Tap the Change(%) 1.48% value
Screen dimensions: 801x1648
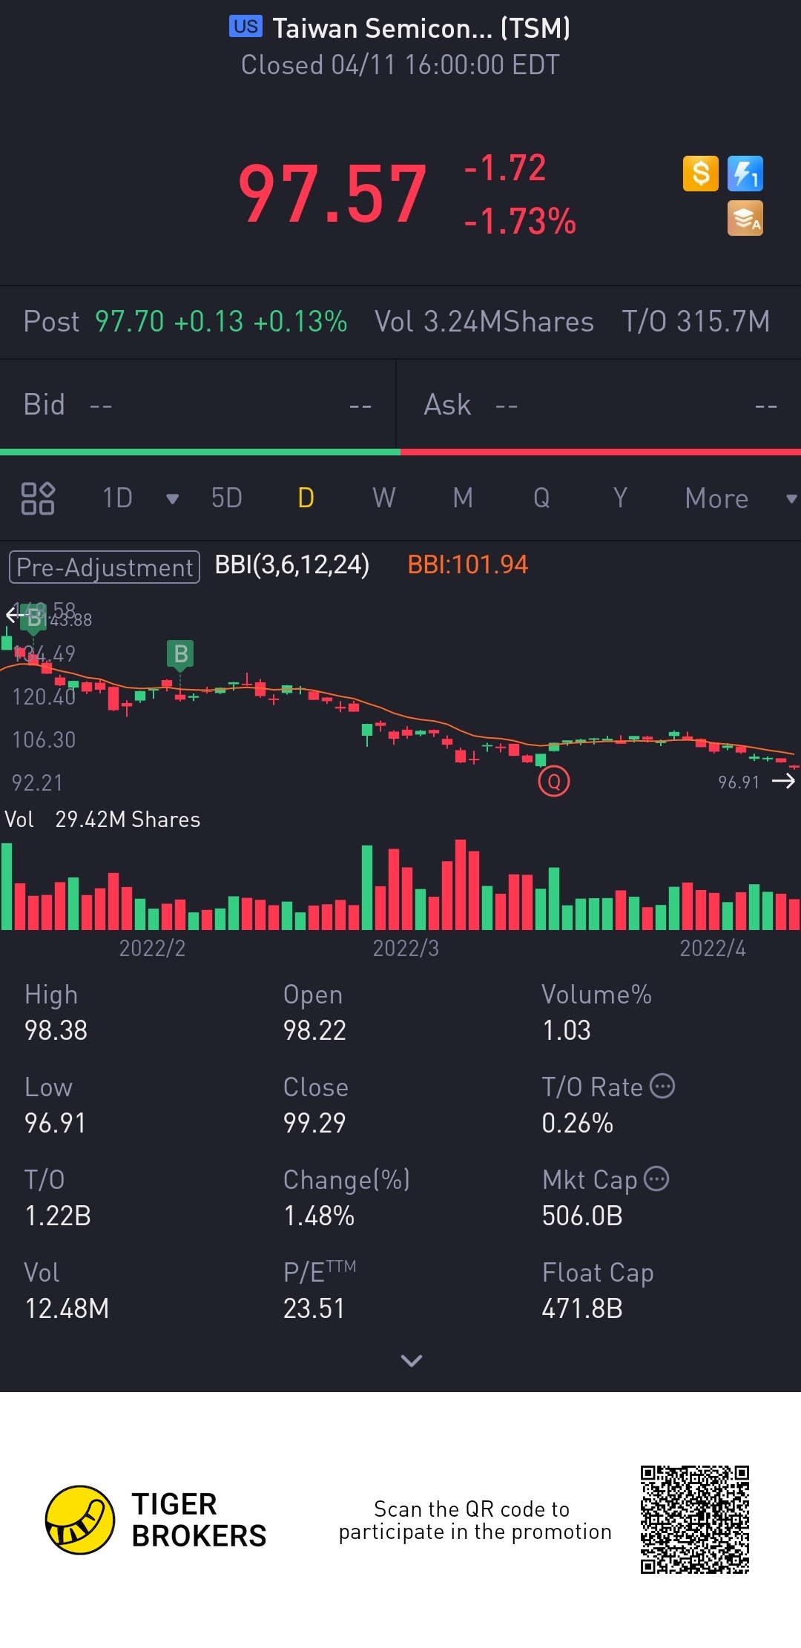319,1216
